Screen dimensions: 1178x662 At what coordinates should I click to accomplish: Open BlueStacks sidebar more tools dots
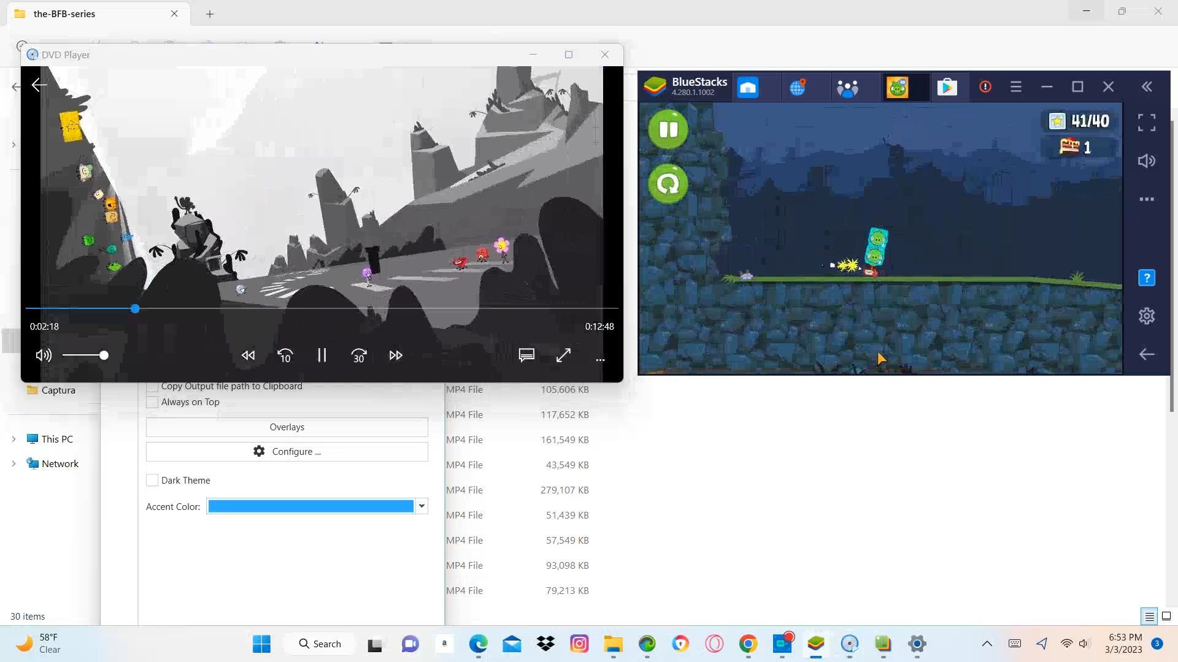point(1147,199)
